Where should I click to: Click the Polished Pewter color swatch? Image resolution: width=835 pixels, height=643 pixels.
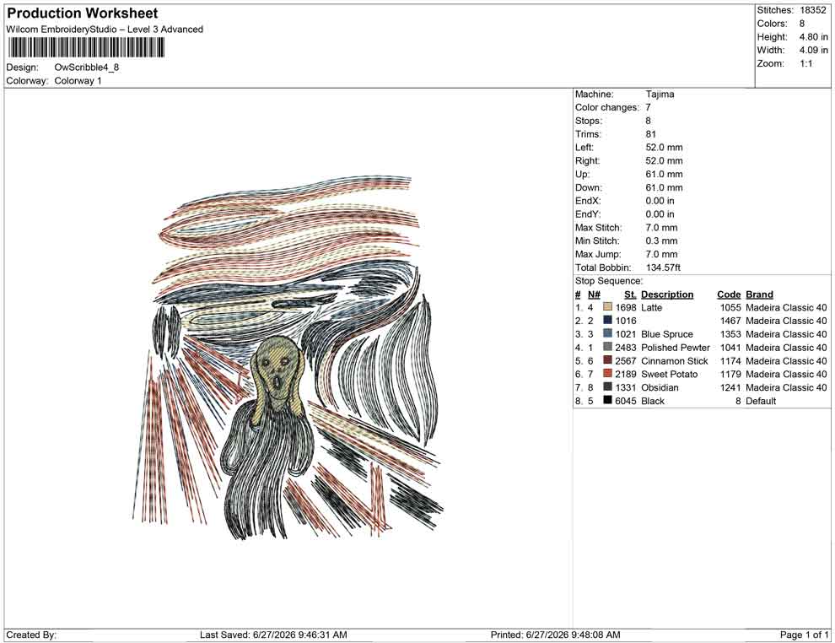coord(607,348)
